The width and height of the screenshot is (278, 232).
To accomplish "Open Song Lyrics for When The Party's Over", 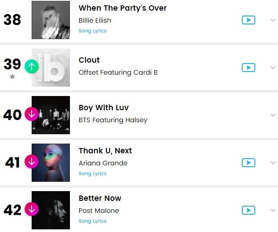I will tap(92, 31).
